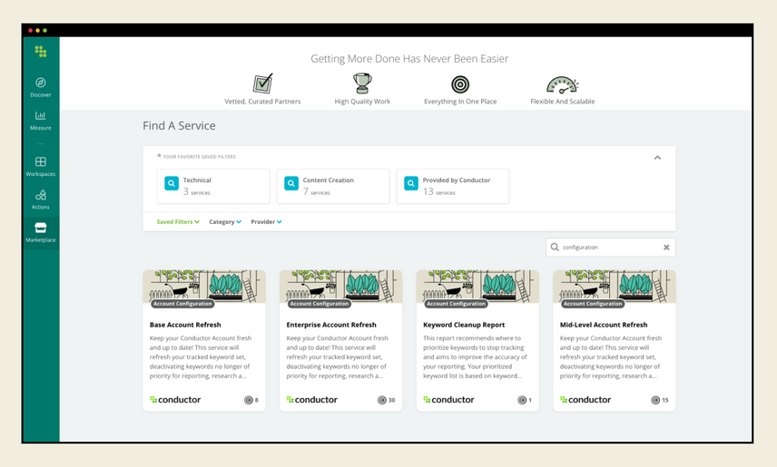
Task: Click the Flexible And Scalable gauge icon
Action: click(563, 84)
